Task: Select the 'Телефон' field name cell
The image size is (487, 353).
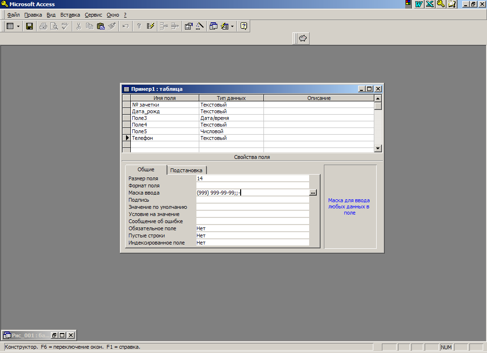Action: tap(165, 138)
